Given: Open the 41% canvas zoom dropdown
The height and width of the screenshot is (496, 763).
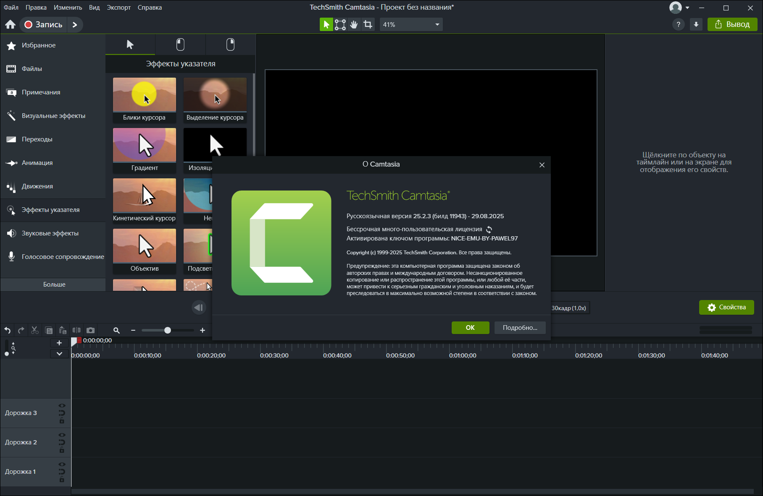Looking at the screenshot, I should click(x=411, y=25).
